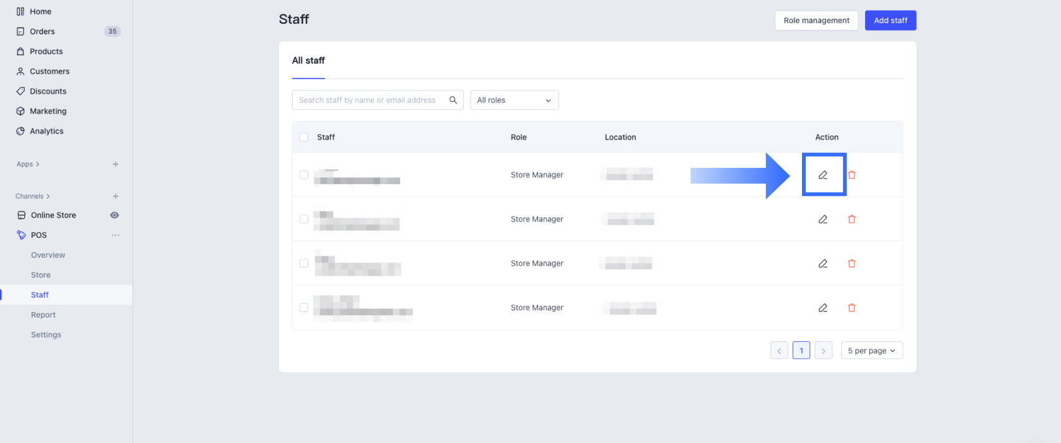Focus the staff search input field
The width and height of the screenshot is (1061, 443).
click(368, 100)
